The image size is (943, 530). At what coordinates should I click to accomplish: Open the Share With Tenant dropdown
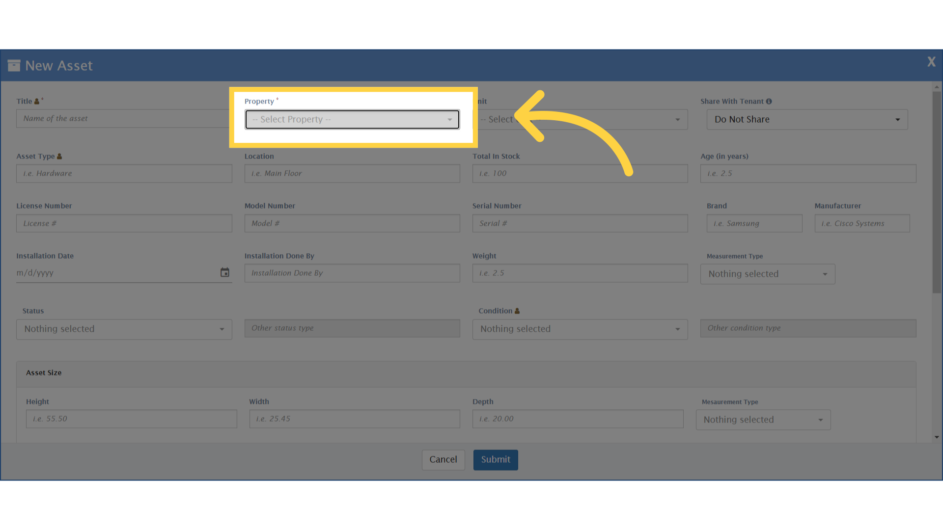(x=807, y=119)
